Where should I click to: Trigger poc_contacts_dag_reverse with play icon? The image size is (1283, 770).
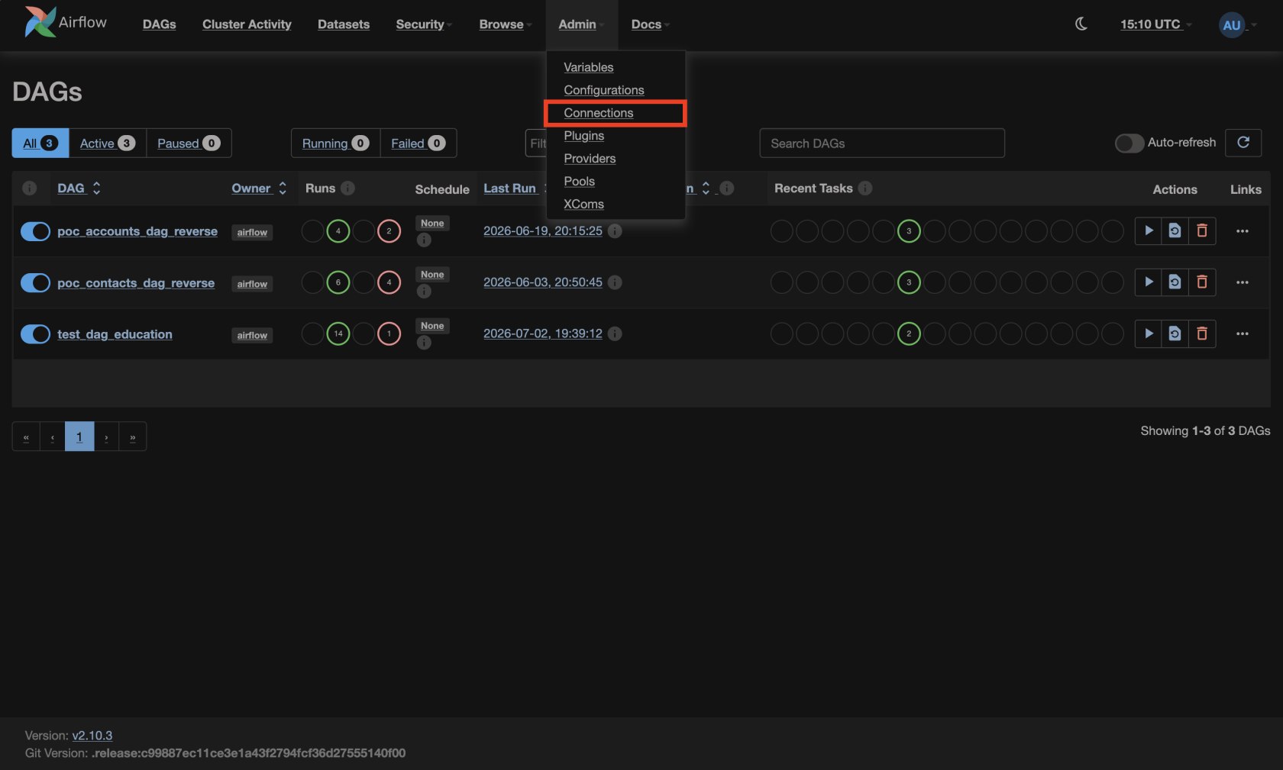pyautogui.click(x=1149, y=282)
